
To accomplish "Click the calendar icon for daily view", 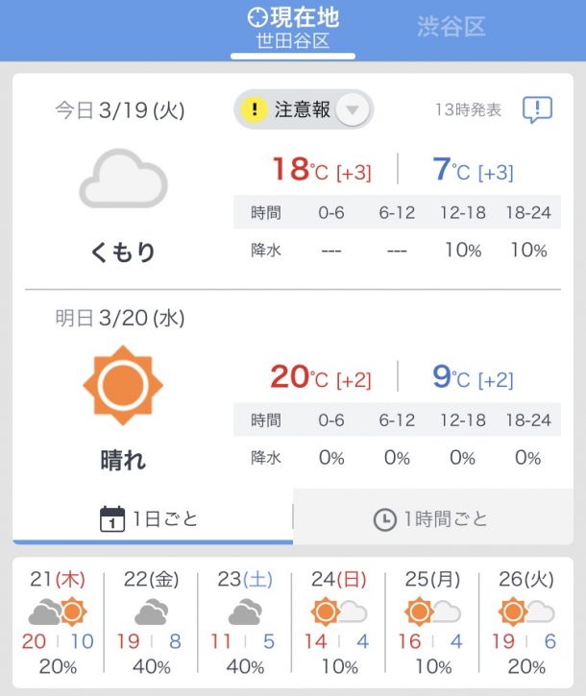I will (x=112, y=518).
